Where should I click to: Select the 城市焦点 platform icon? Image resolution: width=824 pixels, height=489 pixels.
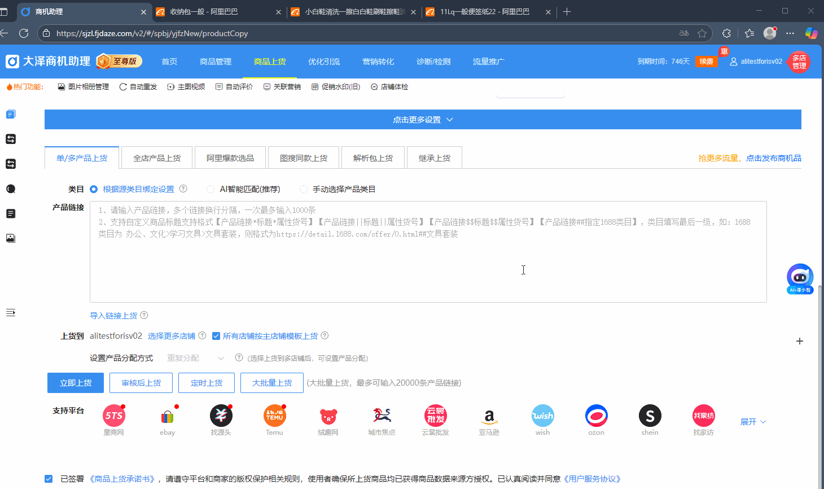click(x=382, y=416)
